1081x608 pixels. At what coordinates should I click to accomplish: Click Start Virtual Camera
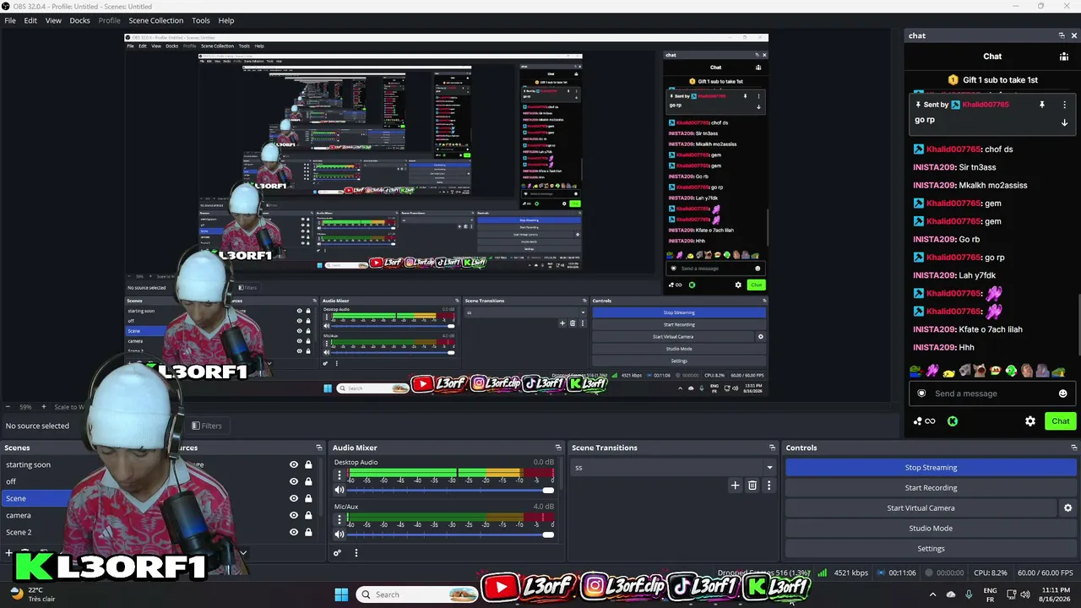(921, 508)
